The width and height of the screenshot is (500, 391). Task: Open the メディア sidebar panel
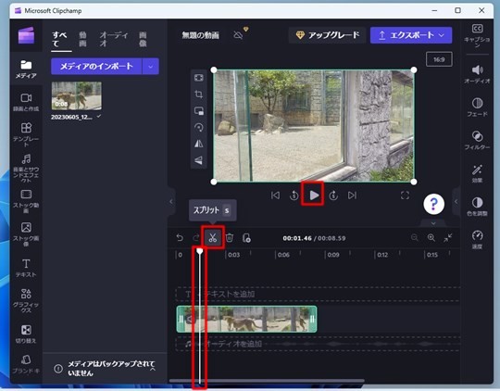(x=26, y=69)
